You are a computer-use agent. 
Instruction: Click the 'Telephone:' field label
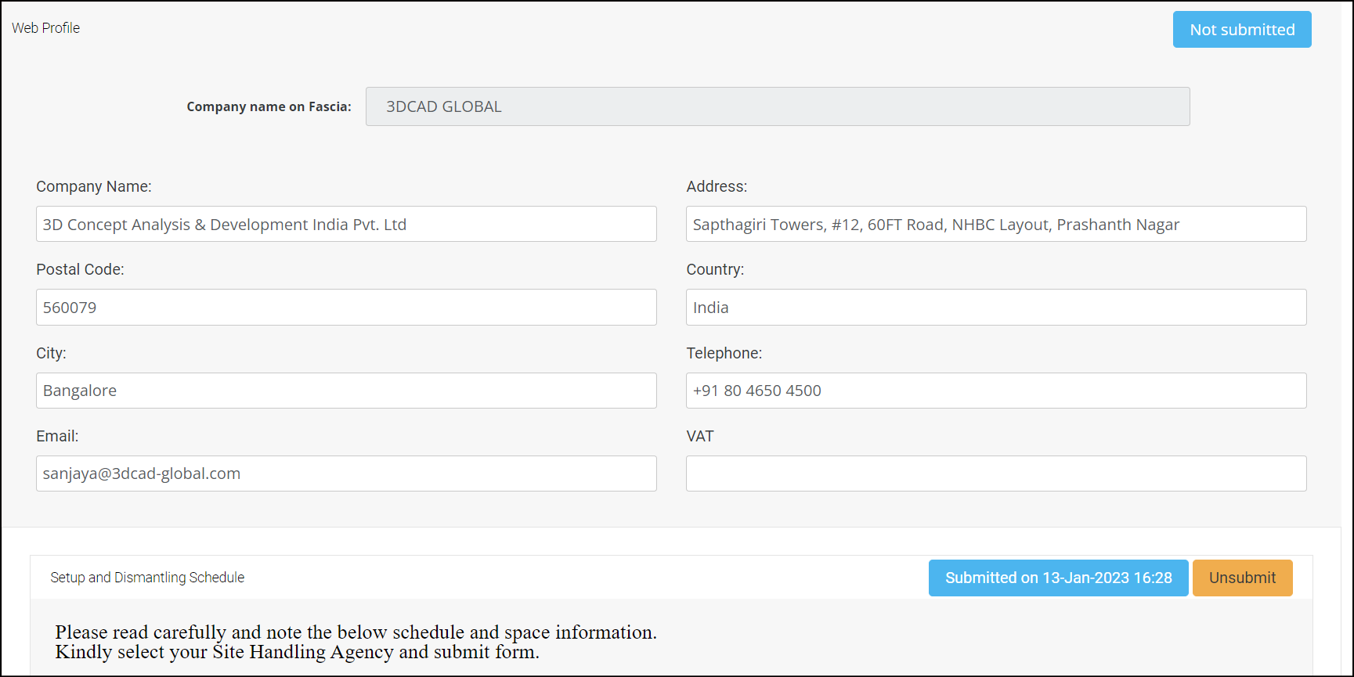(724, 353)
